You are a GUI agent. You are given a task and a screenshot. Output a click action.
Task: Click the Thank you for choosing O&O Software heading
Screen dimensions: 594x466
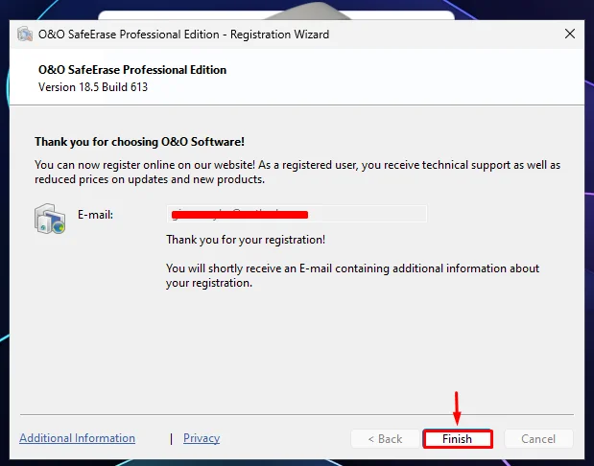(139, 142)
